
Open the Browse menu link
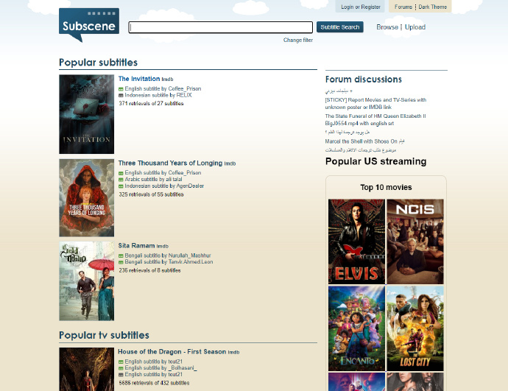pyautogui.click(x=387, y=27)
